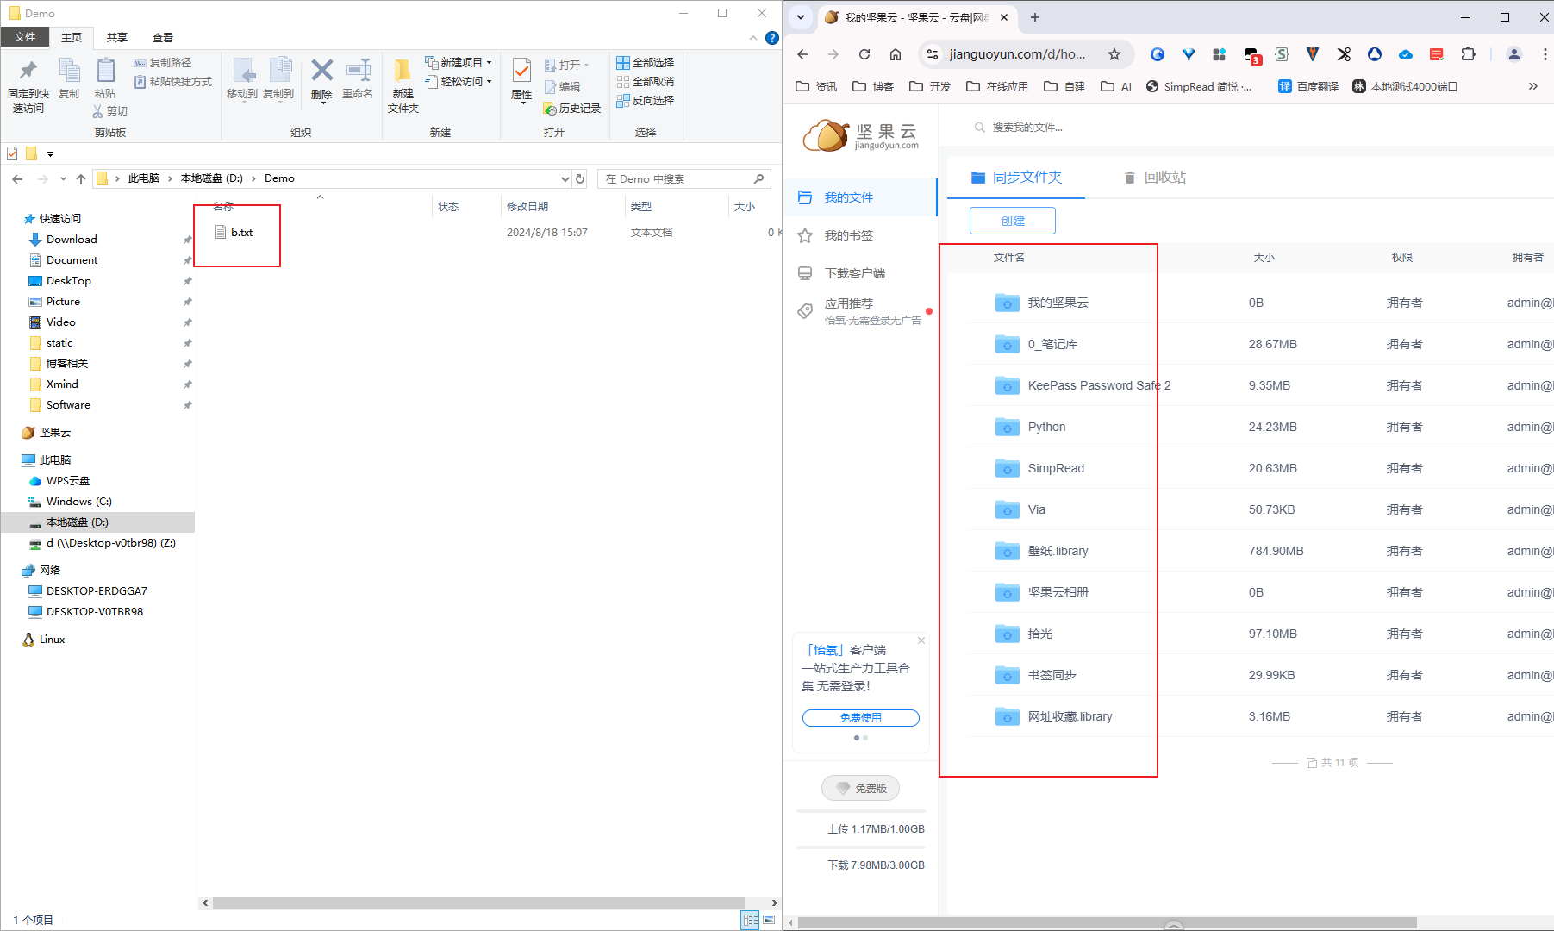
Task: Show more bookmarks with the chevron
Action: click(x=1532, y=86)
